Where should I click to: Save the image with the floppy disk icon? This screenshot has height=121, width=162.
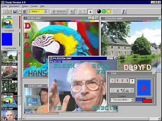[15, 11]
